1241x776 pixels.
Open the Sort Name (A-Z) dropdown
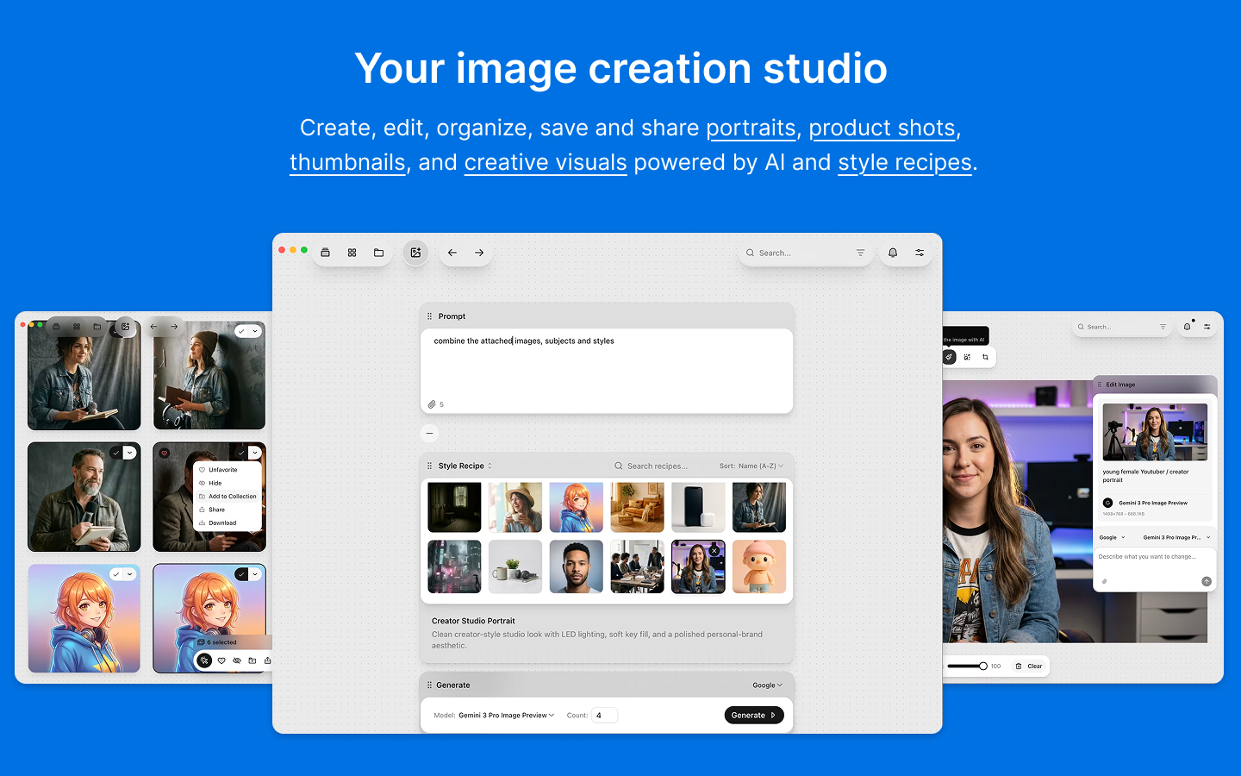751,466
